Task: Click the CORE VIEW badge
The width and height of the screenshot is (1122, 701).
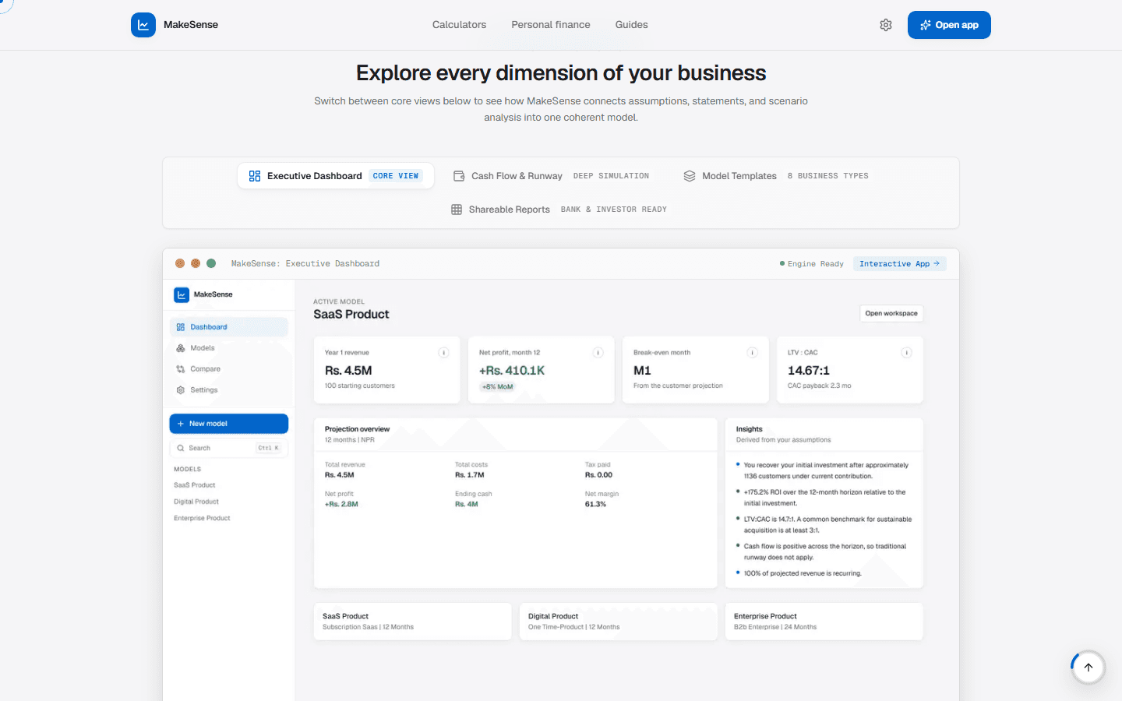Action: pyautogui.click(x=396, y=176)
